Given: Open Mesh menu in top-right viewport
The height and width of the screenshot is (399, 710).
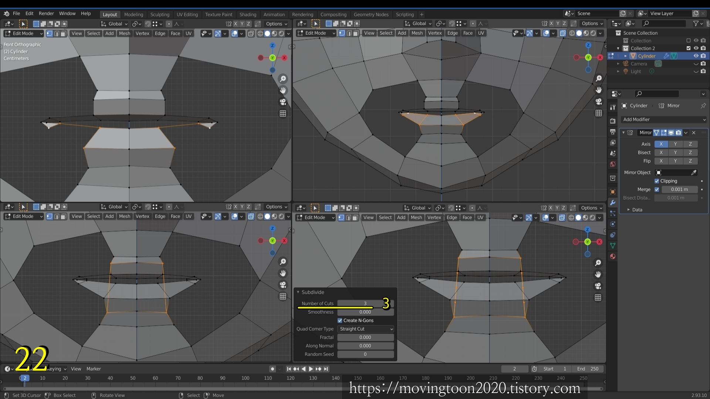Looking at the screenshot, I should (417, 33).
